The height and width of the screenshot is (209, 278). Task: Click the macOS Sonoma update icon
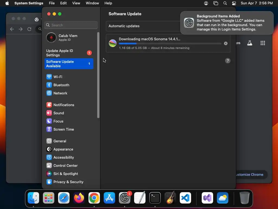pyautogui.click(x=113, y=43)
